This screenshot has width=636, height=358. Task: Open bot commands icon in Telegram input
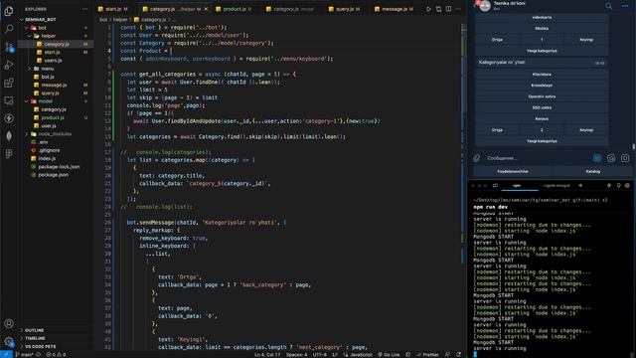(597, 158)
